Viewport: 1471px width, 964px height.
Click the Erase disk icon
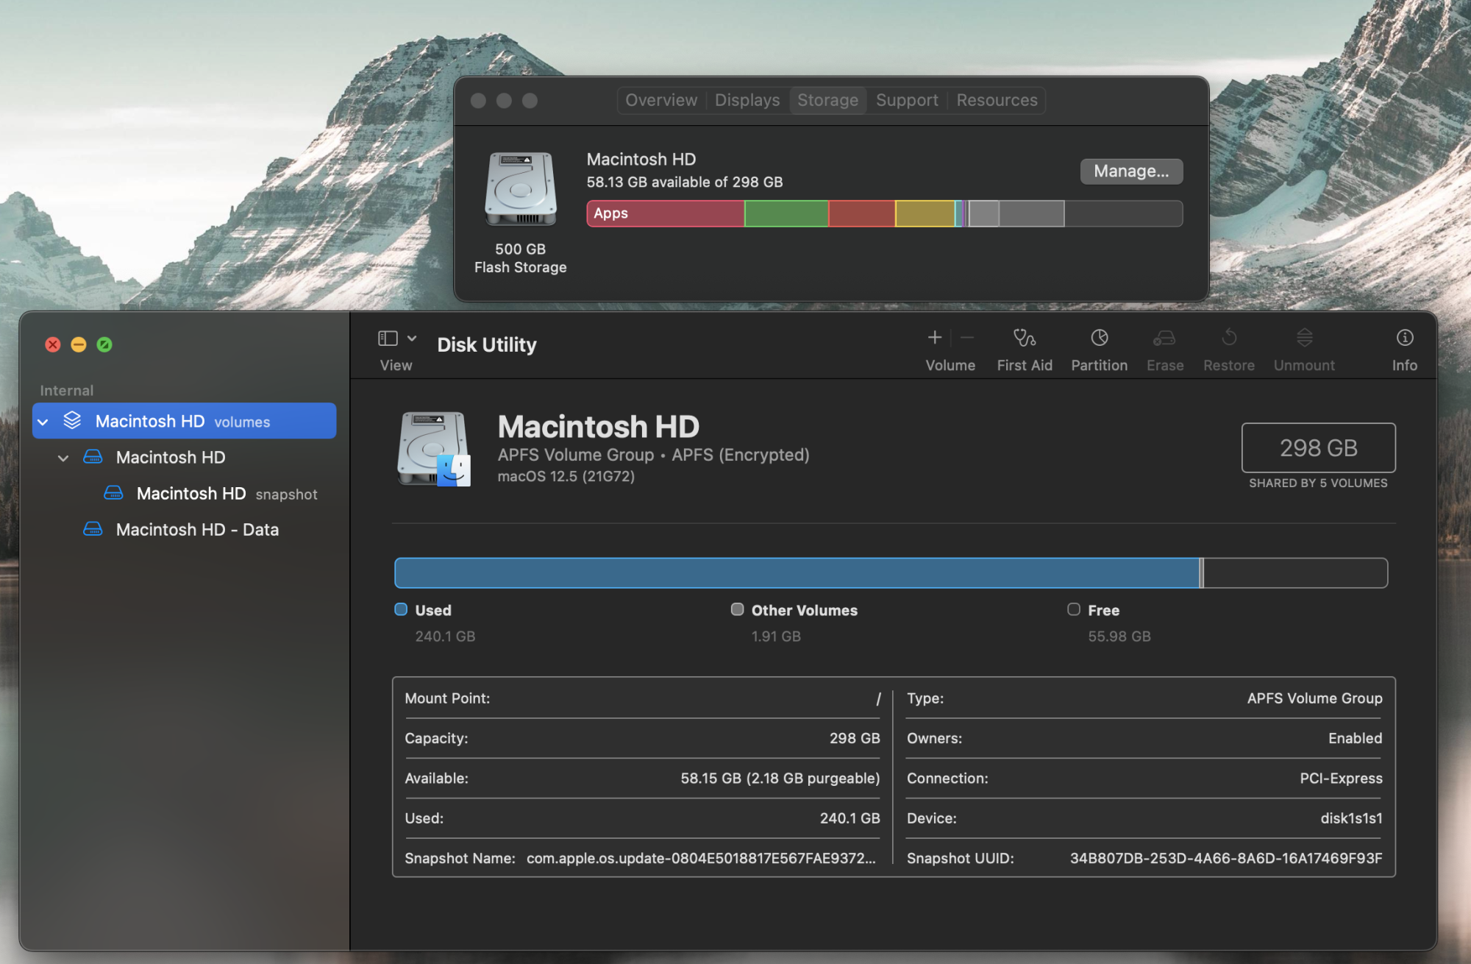pyautogui.click(x=1164, y=338)
